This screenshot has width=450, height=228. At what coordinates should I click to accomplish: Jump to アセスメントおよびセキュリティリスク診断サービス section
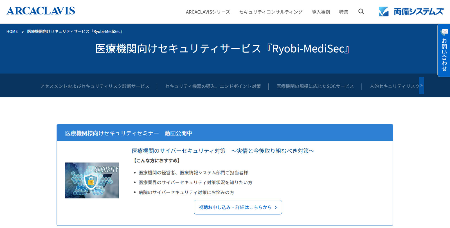(x=95, y=86)
